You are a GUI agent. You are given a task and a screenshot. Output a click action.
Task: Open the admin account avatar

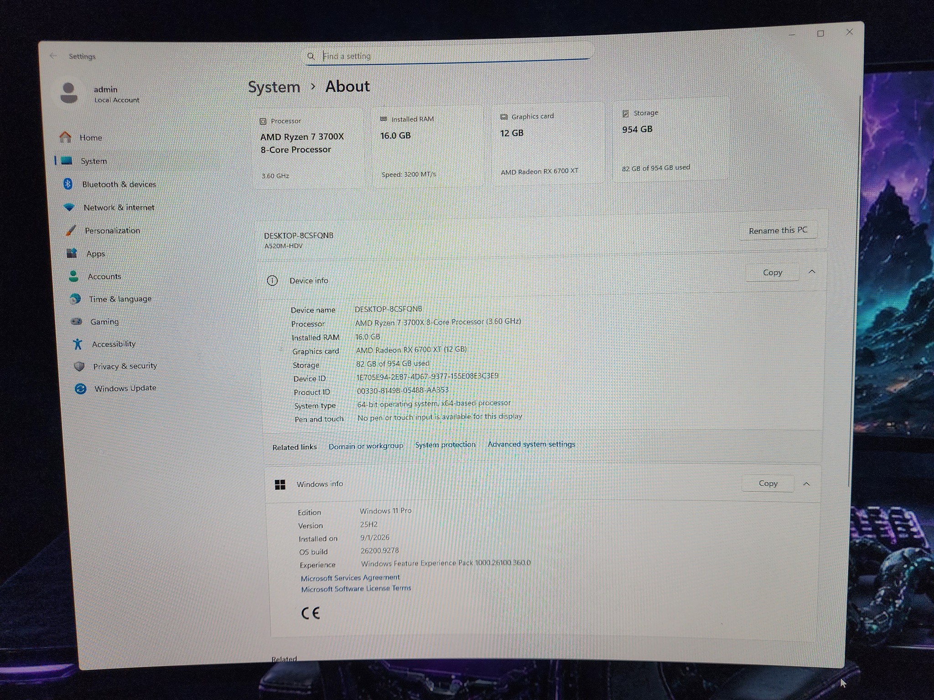click(69, 93)
